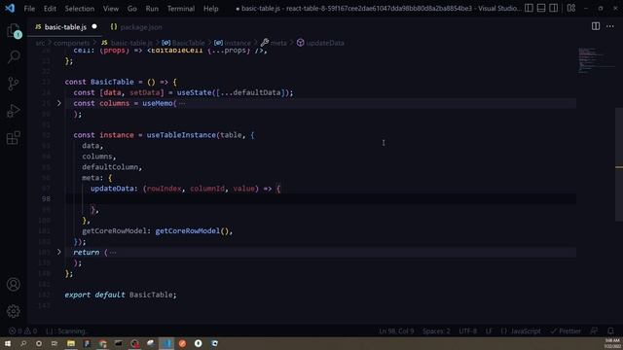Click the updateData breadcrumb symbol

coord(320,43)
